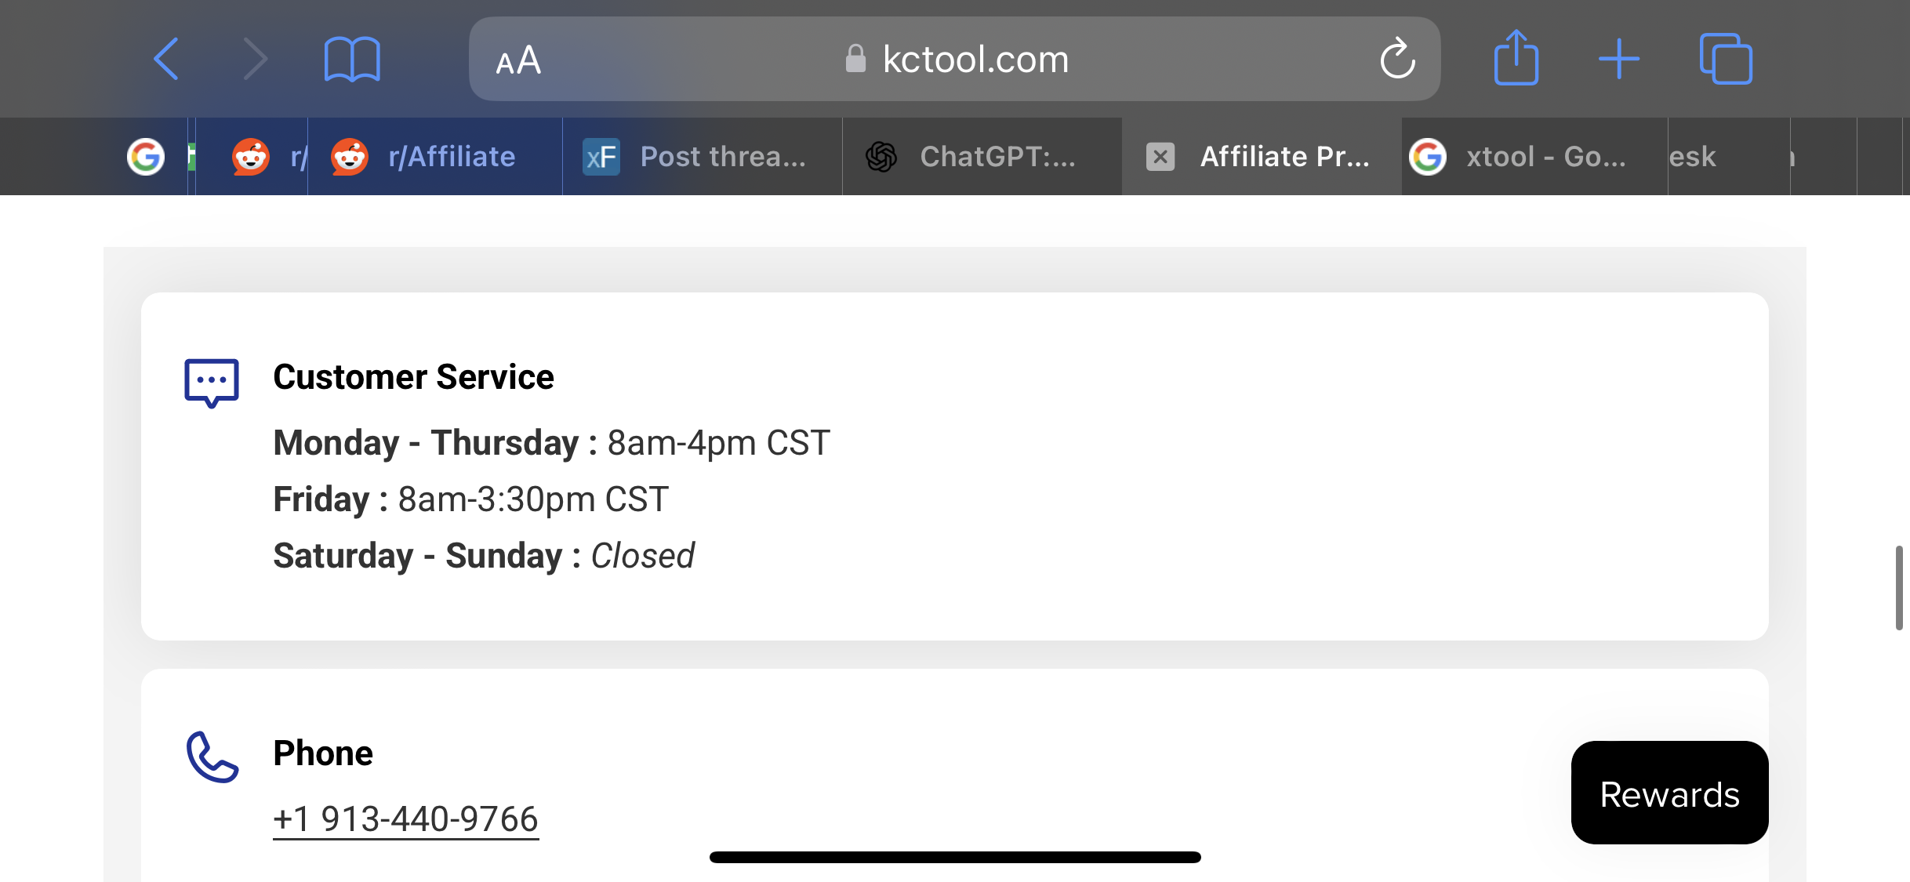
Task: Open the AA reader settings menu
Action: [x=518, y=60]
